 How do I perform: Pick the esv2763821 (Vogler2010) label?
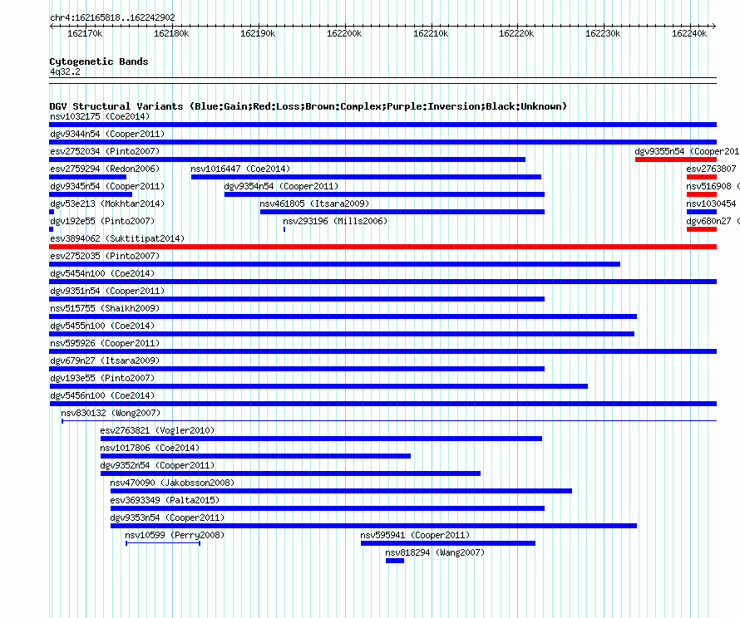(157, 430)
